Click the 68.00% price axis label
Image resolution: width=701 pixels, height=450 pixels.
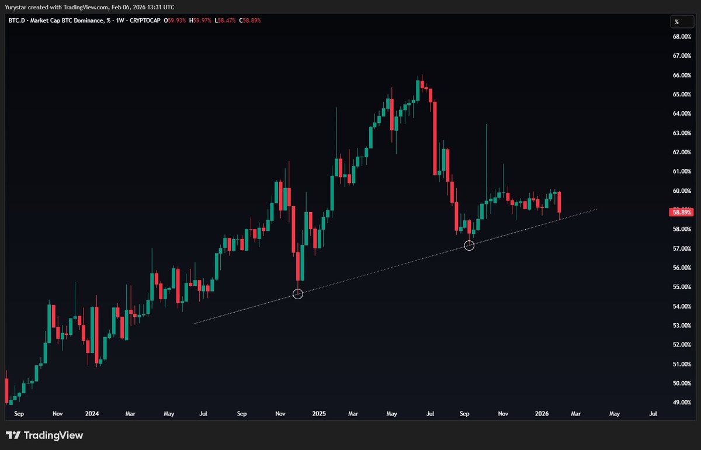(x=682, y=36)
